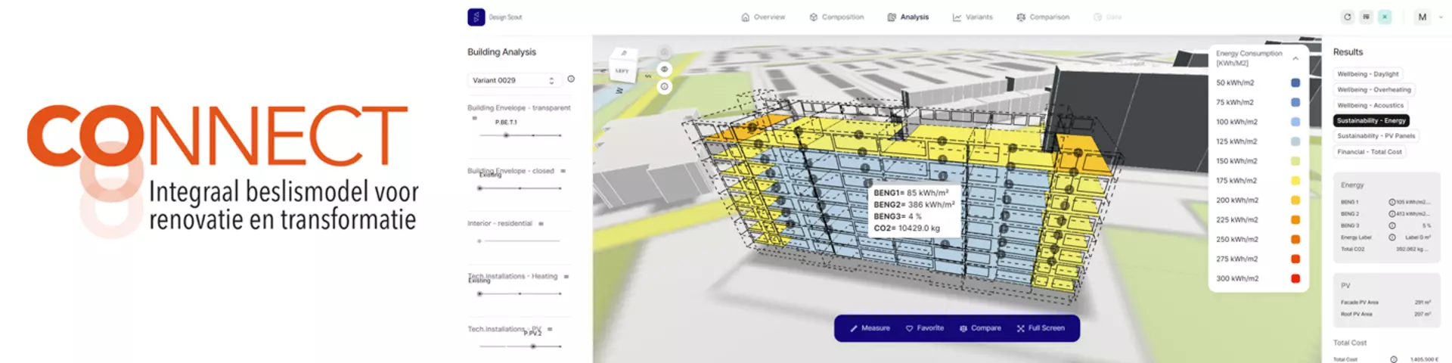Click the info icon in BENG 1 row
This screenshot has height=363, width=1452.
tap(1392, 202)
